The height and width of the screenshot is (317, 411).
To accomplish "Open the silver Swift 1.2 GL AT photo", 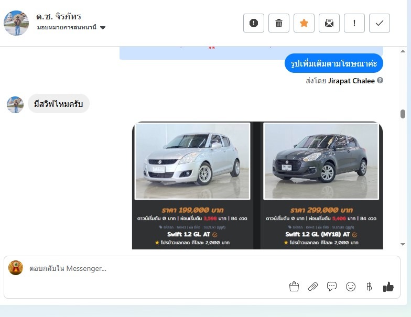I will click(192, 161).
